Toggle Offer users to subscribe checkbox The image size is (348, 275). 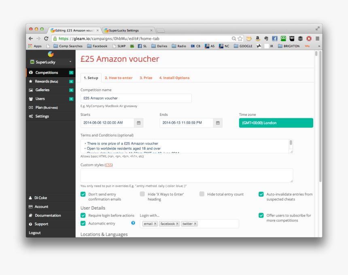click(261, 216)
